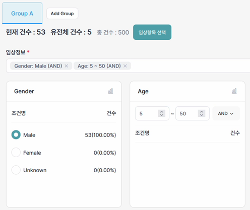The width and height of the screenshot is (250, 210).
Task: Click the 임상정보 field label
Action: tap(16, 52)
